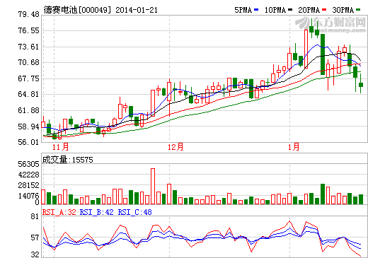The width and height of the screenshot is (368, 258).
Task: Click the 28152 volume axis label
Action: [28, 185]
